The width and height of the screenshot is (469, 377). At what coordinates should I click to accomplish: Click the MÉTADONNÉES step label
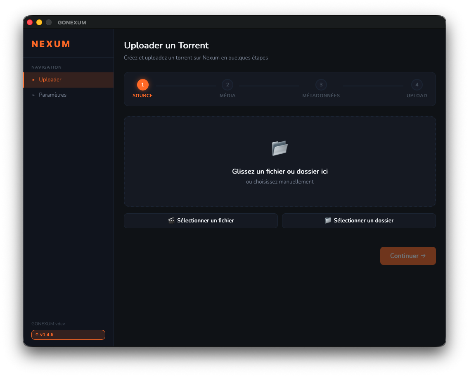click(x=321, y=95)
